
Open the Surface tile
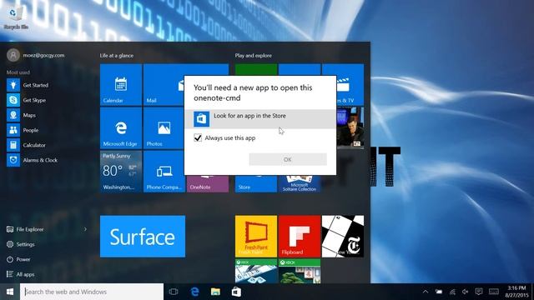143,236
